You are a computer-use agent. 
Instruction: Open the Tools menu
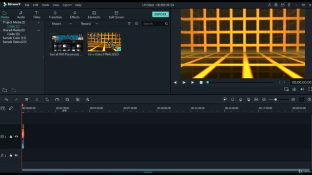click(45, 5)
